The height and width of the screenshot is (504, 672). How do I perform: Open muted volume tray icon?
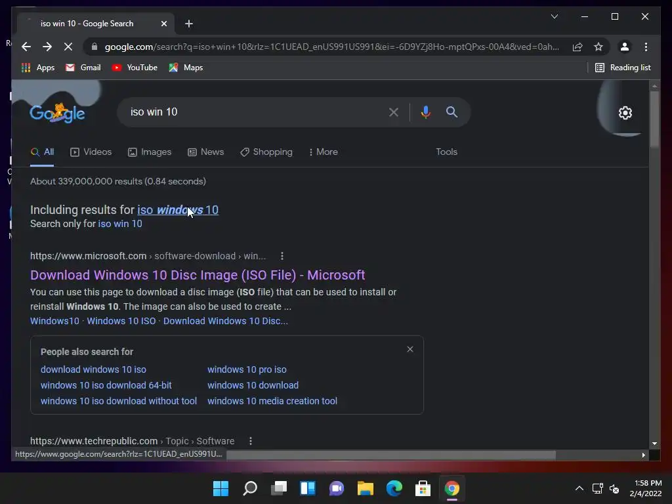tap(614, 488)
